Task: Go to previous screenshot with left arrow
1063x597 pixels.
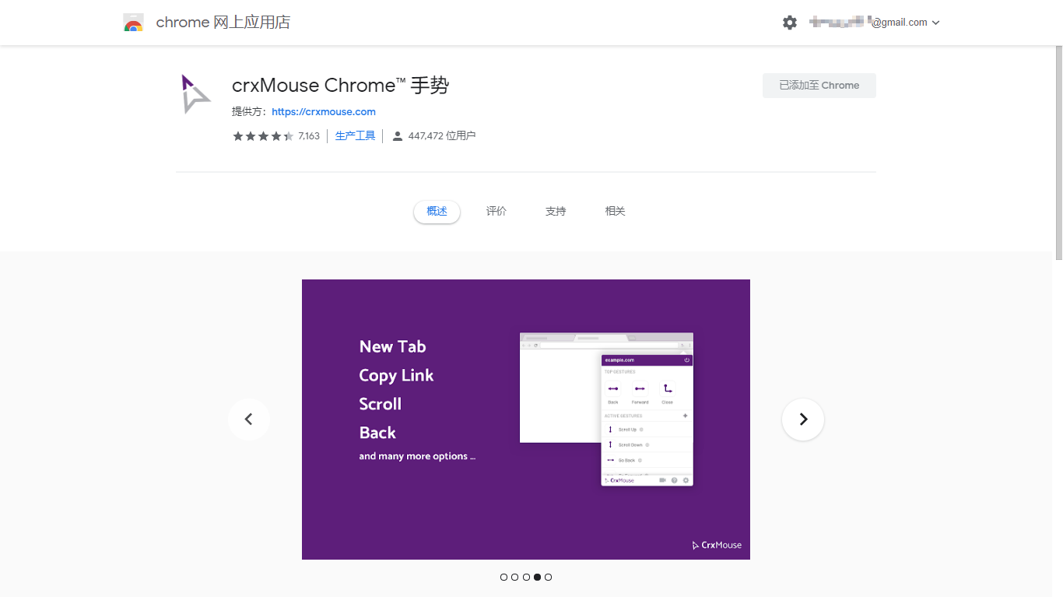Action: [x=249, y=420]
